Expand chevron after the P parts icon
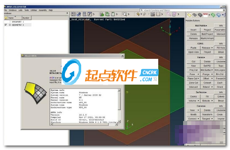The width and height of the screenshot is (230, 150). coord(93,14)
